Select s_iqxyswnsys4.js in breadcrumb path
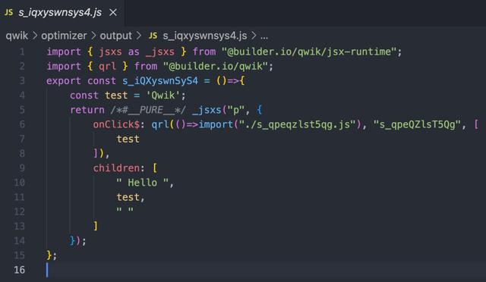 pyautogui.click(x=205, y=36)
